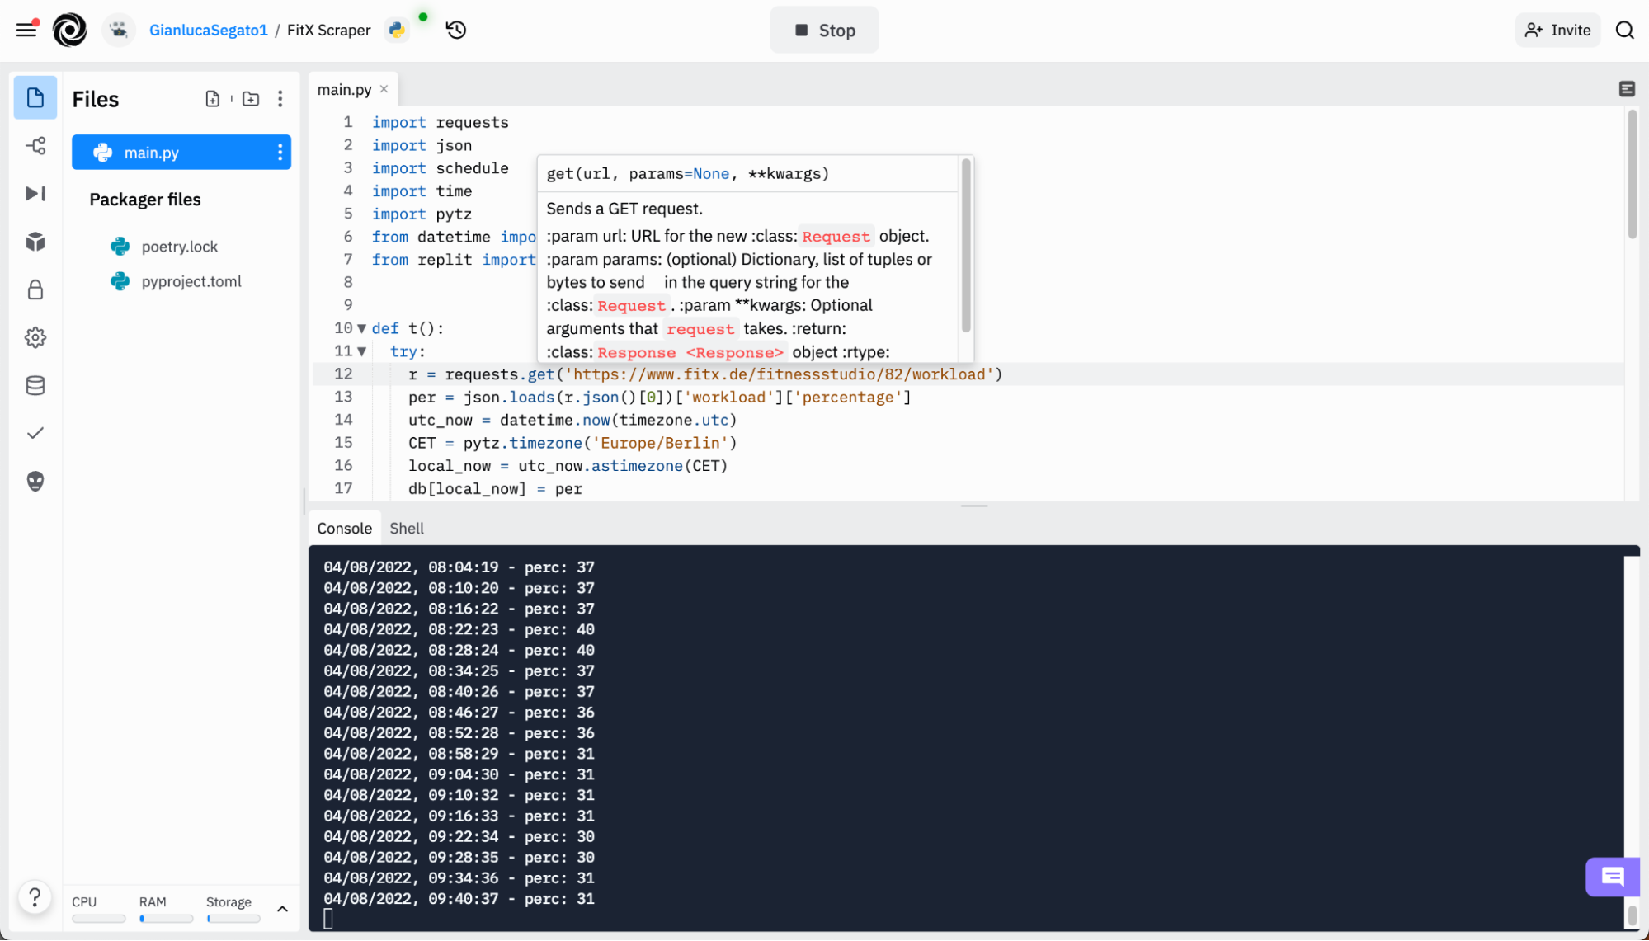Click the Secrets/environment variables icon
Image resolution: width=1649 pixels, height=941 pixels.
34,289
